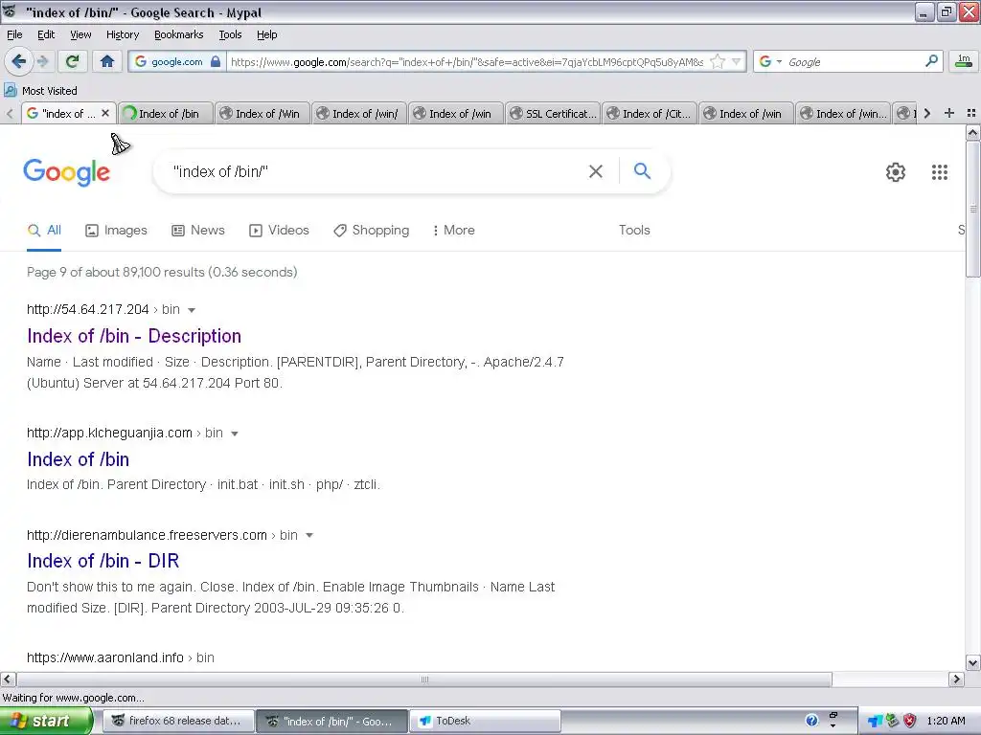The image size is (981, 735).
Task: Switch to the "Index of /Cit..." tab
Action: pyautogui.click(x=650, y=113)
